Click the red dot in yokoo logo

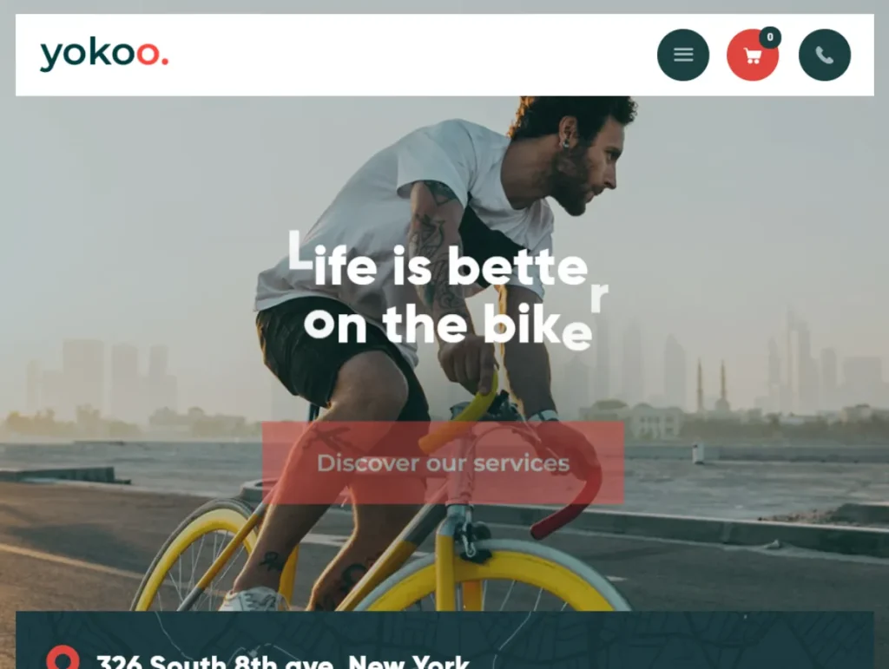pos(165,62)
